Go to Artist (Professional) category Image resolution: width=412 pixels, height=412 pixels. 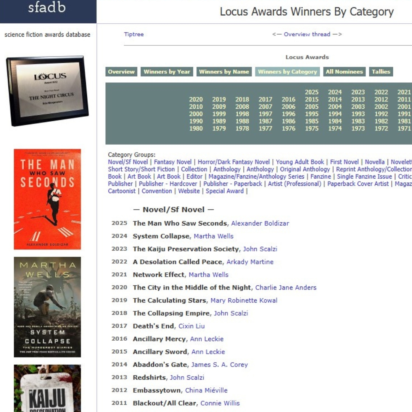click(295, 184)
